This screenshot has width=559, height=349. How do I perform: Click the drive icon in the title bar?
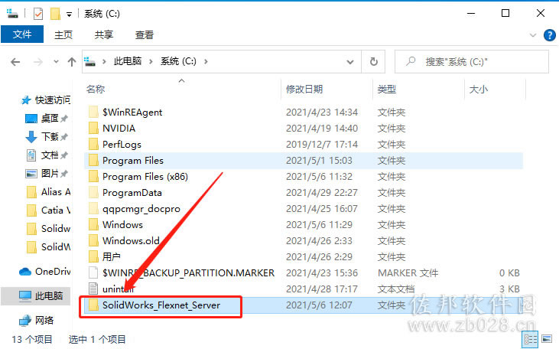point(12,14)
